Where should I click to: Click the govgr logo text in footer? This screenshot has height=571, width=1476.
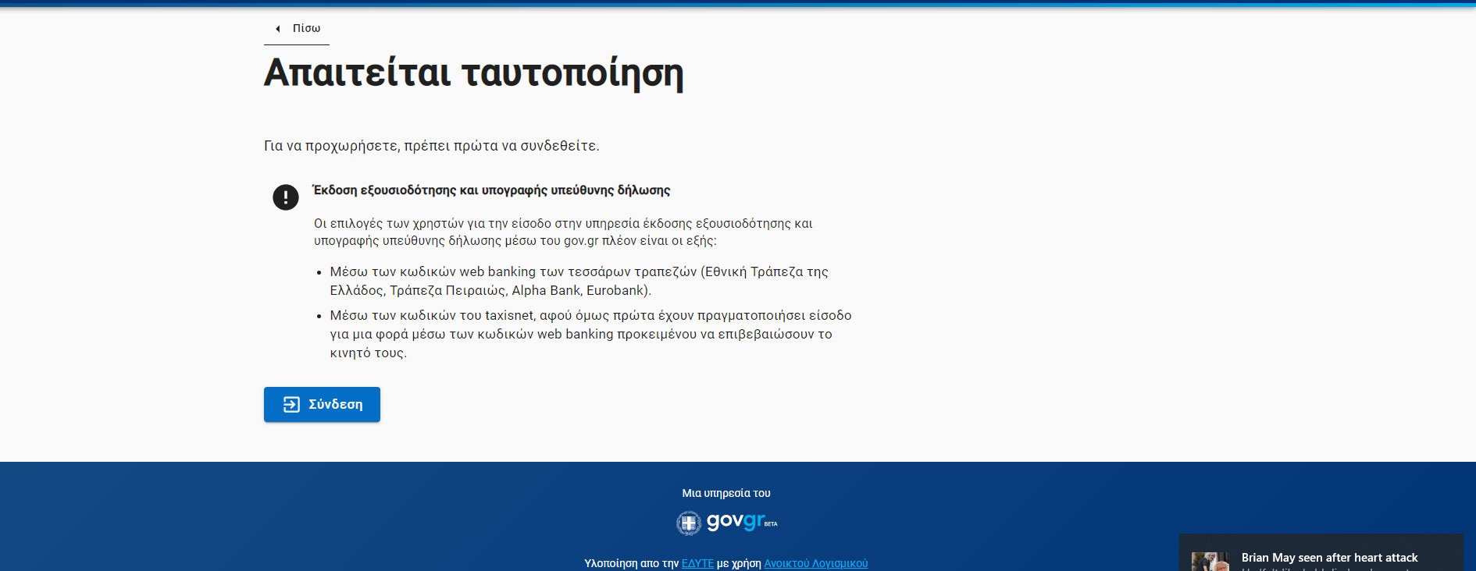point(734,521)
